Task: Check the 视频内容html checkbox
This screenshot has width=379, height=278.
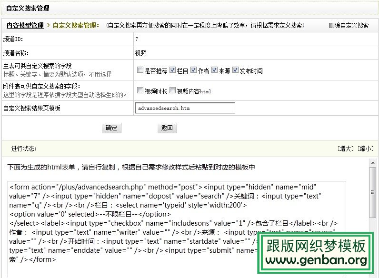Action: pyautogui.click(x=172, y=90)
